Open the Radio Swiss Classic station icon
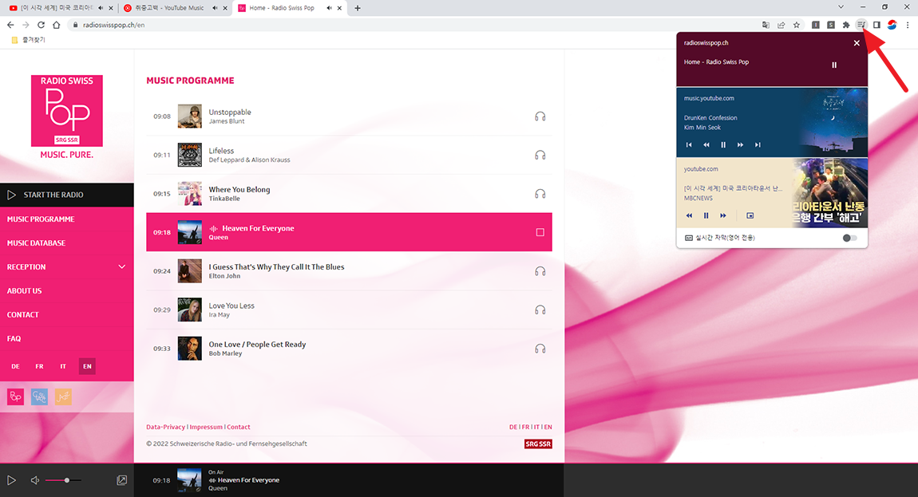Viewport: 918px width, 497px height. (39, 397)
